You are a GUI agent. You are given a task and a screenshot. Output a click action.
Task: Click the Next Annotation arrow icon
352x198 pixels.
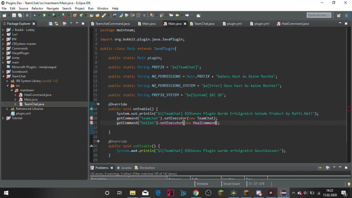152,15
